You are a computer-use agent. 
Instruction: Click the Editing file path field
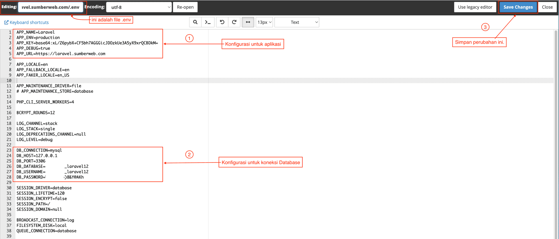pyautogui.click(x=51, y=7)
